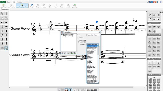Click the Copy button
The height and width of the screenshot is (91, 163).
(x=56, y=6)
